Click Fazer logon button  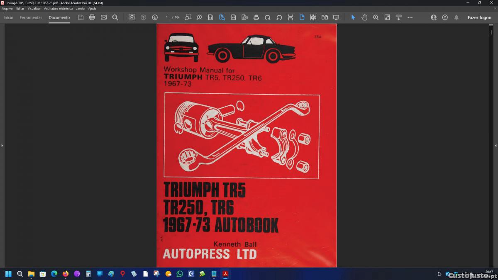coord(479,17)
